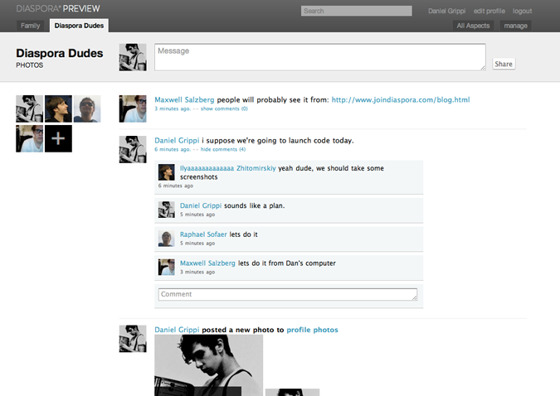Select the Diaspora Dudes tab
Screen dimensions: 560x396
[79, 26]
